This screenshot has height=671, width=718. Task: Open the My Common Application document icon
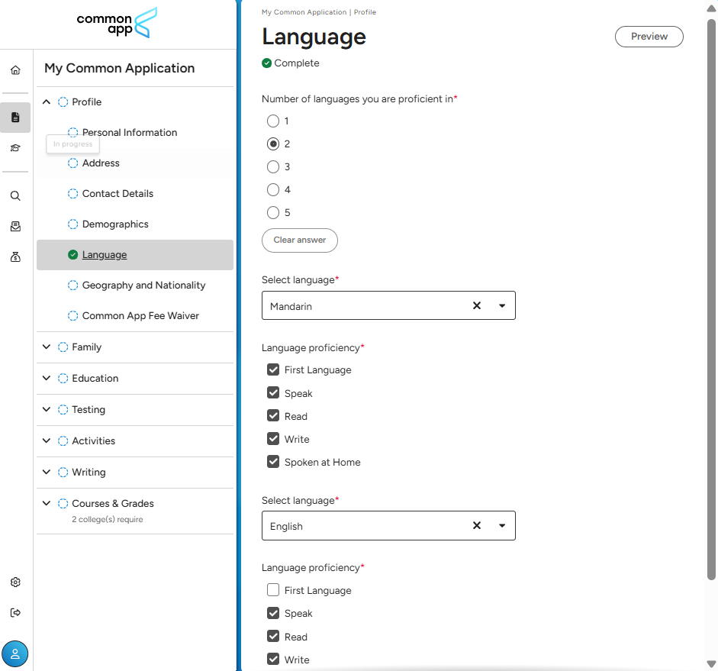click(x=15, y=118)
